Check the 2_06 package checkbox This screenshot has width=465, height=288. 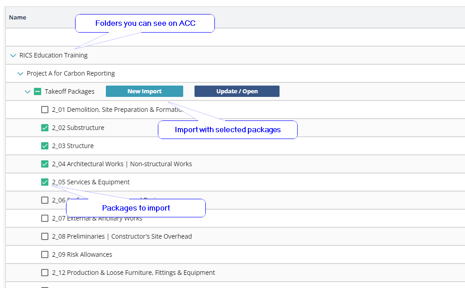pyautogui.click(x=45, y=200)
